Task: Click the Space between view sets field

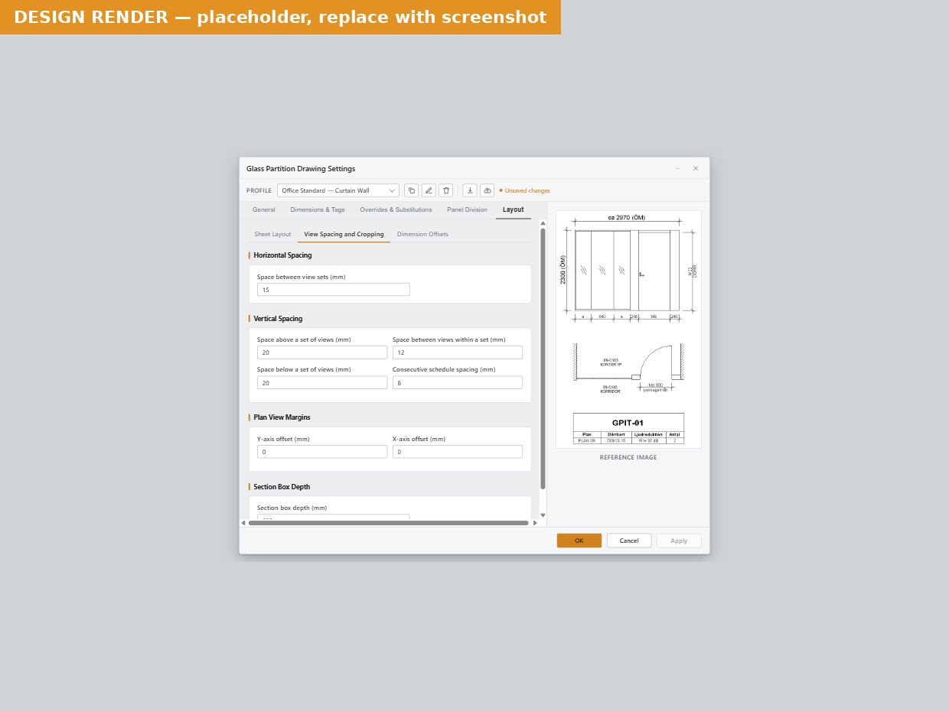Action: [x=334, y=290]
